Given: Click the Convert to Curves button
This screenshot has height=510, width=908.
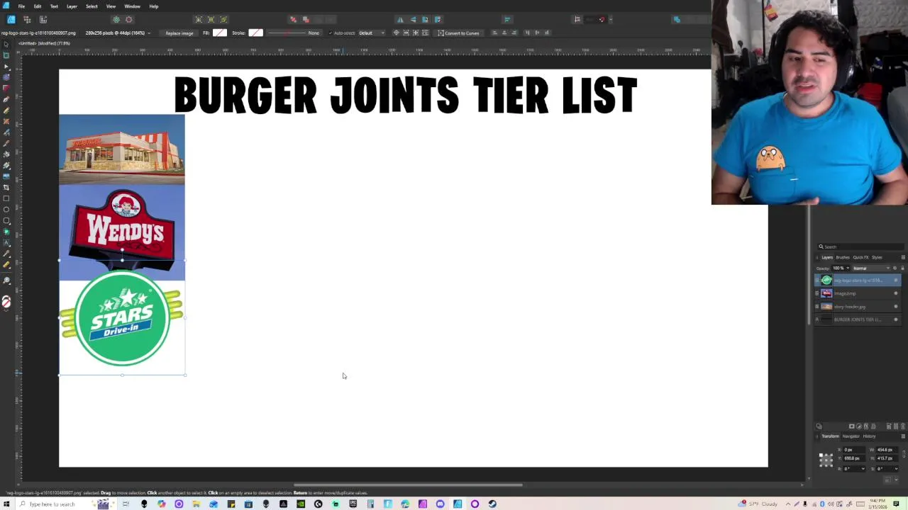Looking at the screenshot, I should 458,33.
